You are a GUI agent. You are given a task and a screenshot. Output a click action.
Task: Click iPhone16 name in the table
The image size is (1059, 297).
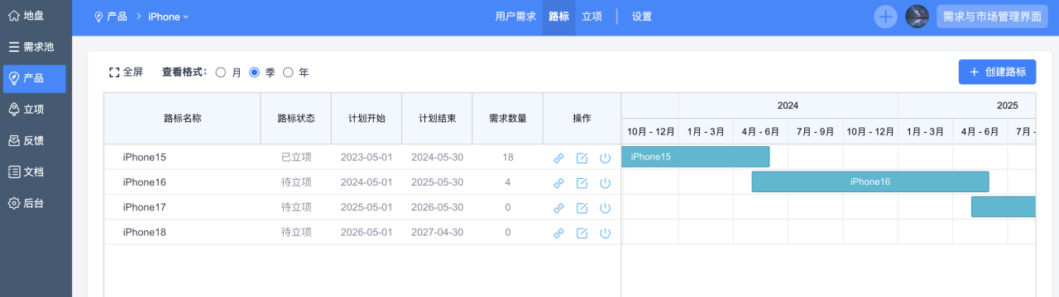(x=144, y=182)
